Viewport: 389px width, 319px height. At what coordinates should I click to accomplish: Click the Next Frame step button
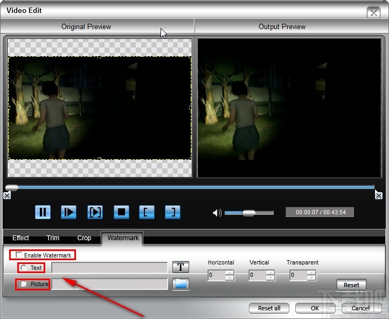coord(95,212)
